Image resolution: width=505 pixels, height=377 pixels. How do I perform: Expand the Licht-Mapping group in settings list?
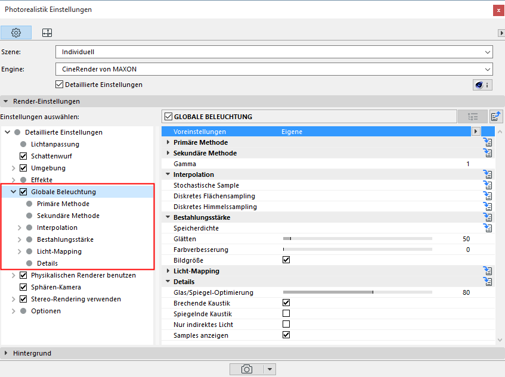[x=168, y=271]
